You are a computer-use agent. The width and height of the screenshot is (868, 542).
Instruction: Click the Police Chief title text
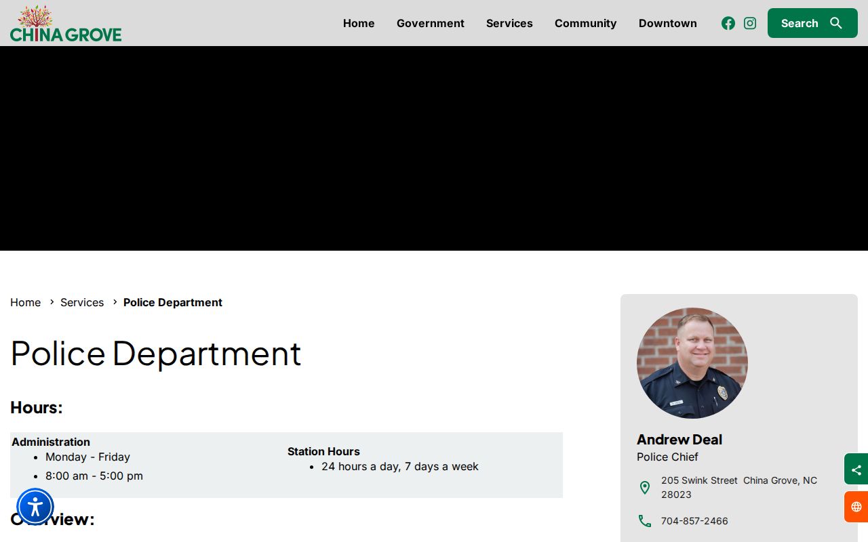(x=667, y=457)
